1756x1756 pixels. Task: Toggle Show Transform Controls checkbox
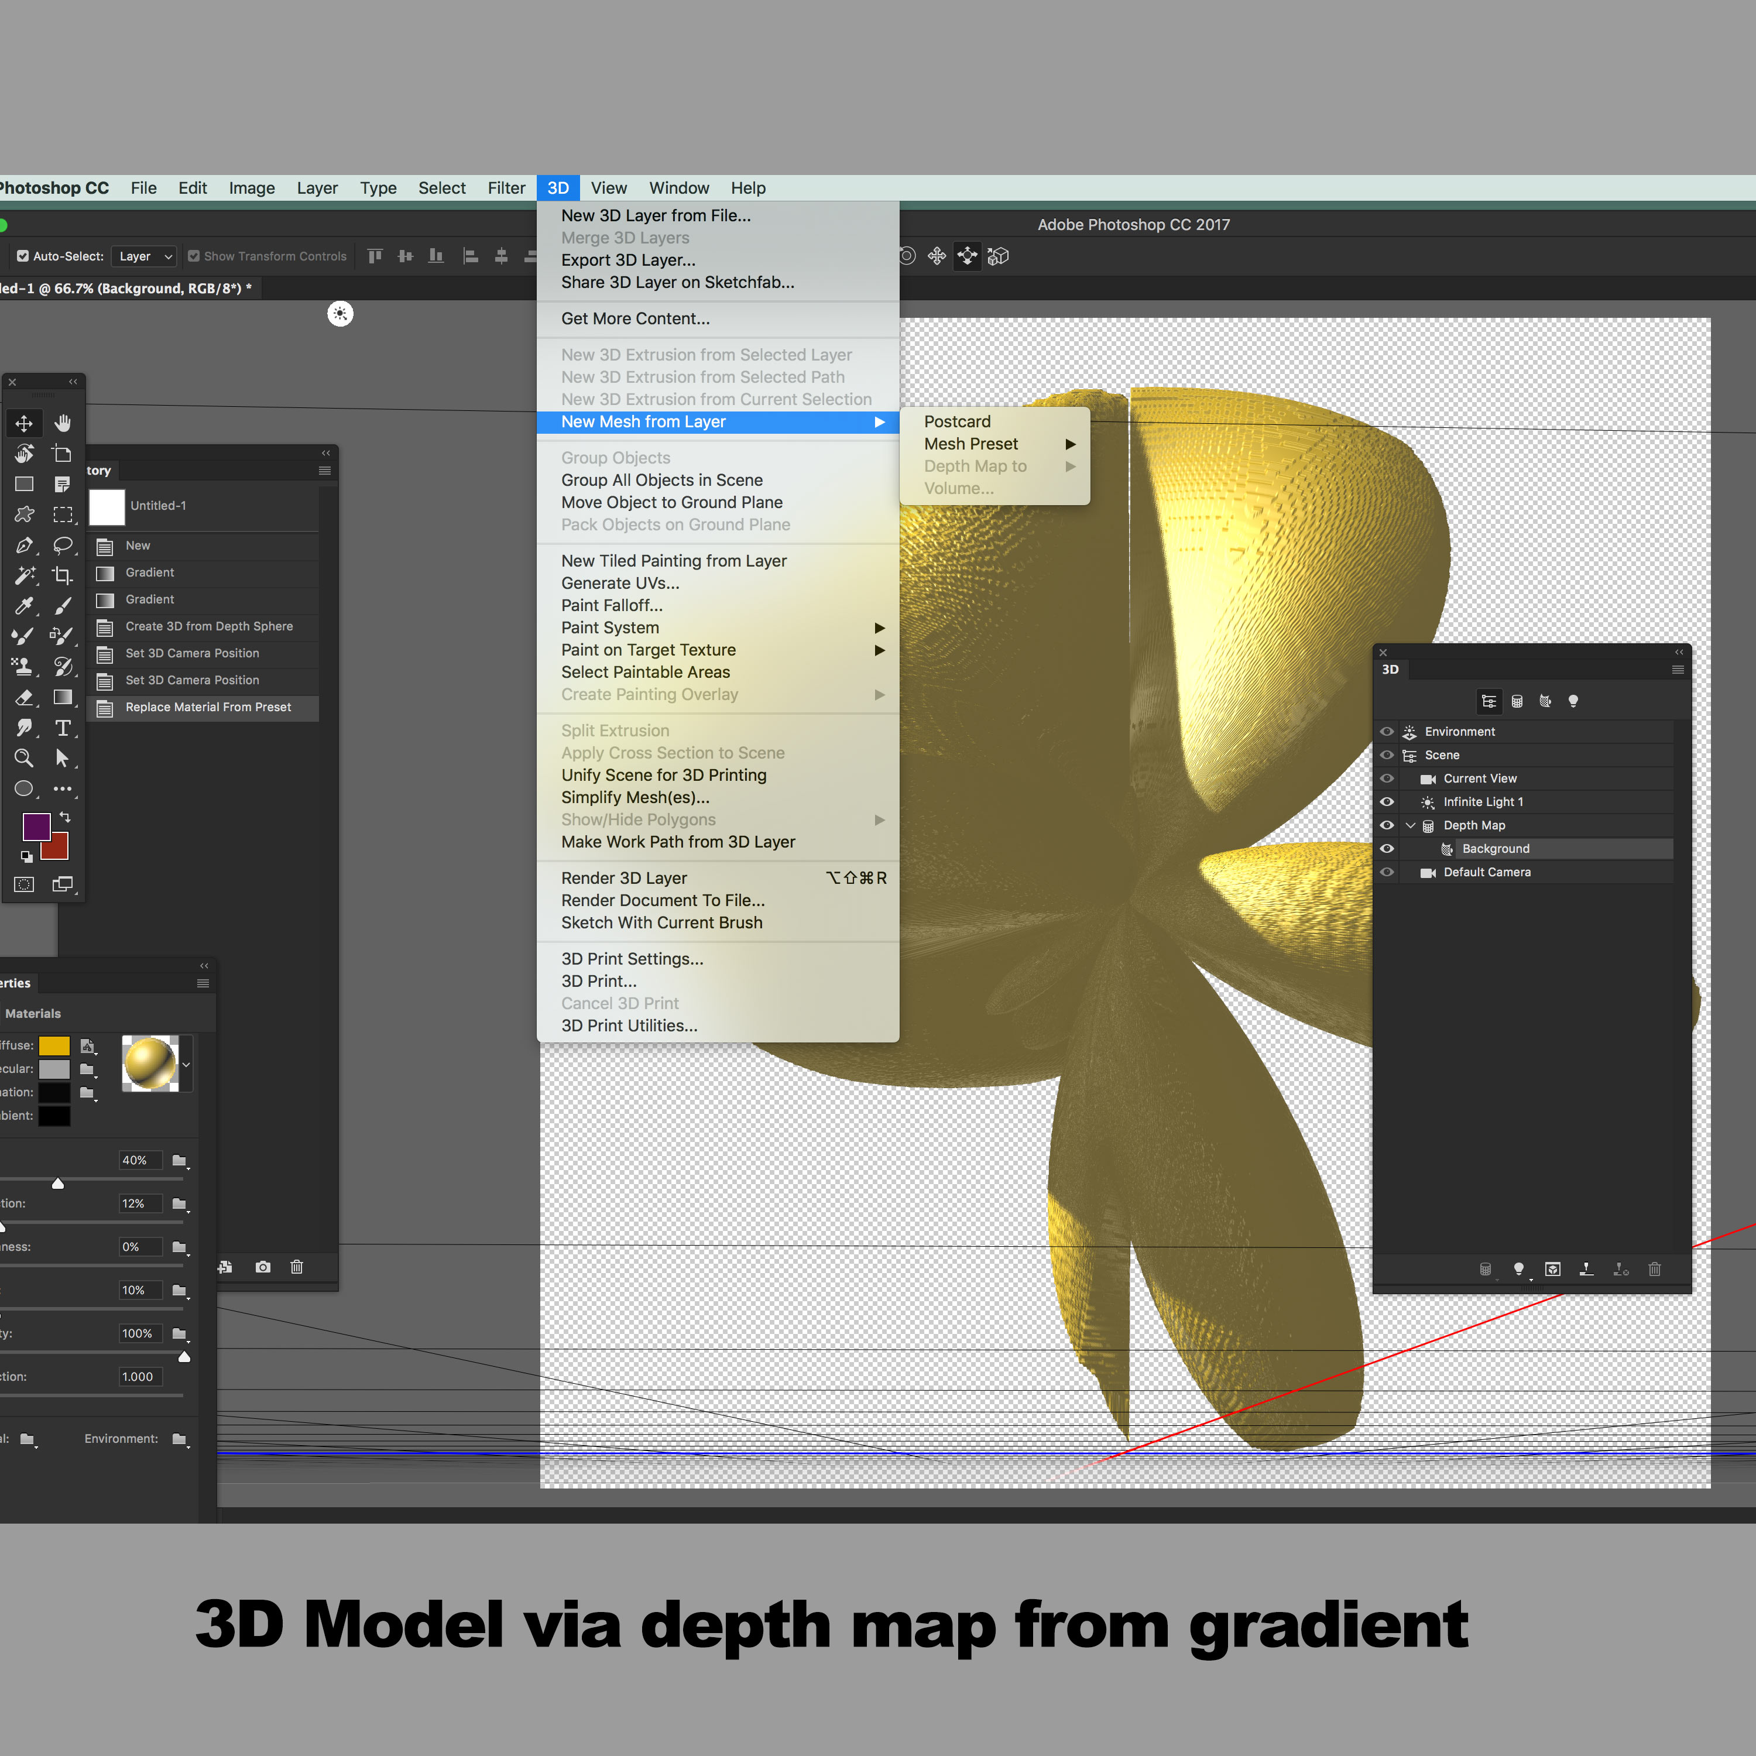point(194,256)
